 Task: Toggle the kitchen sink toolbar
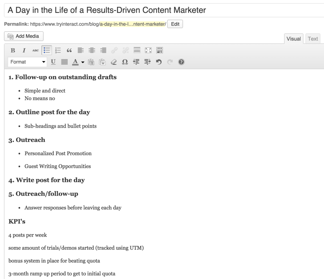click(x=159, y=50)
